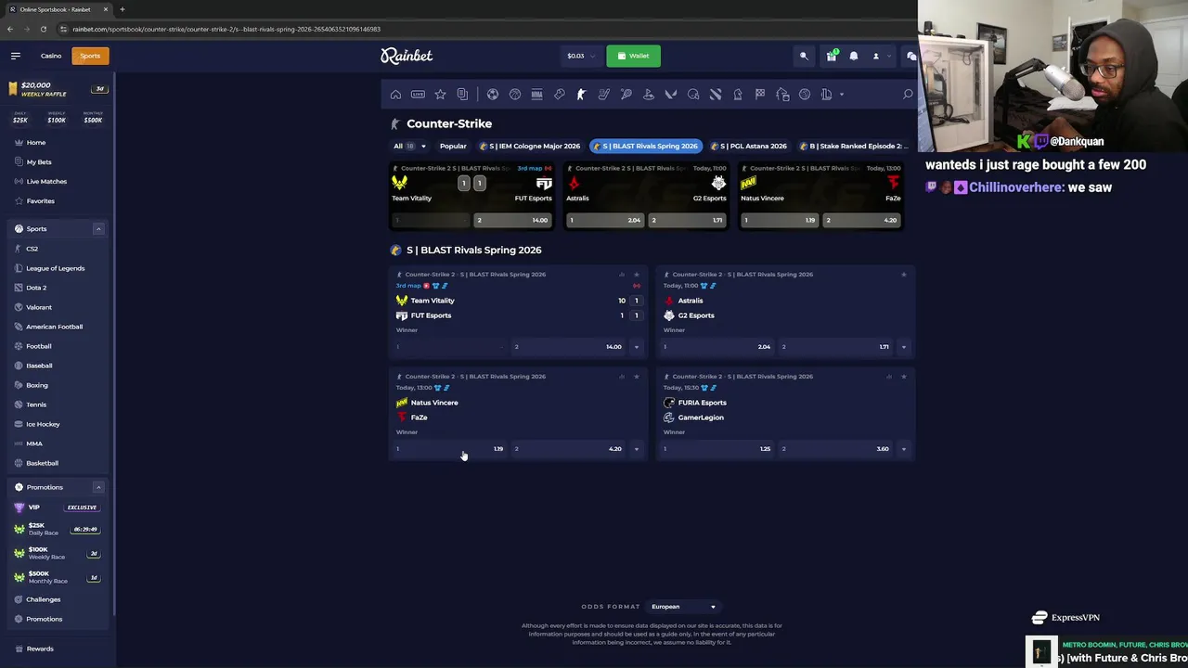Collapse the Sports section in sidebar

point(98,228)
